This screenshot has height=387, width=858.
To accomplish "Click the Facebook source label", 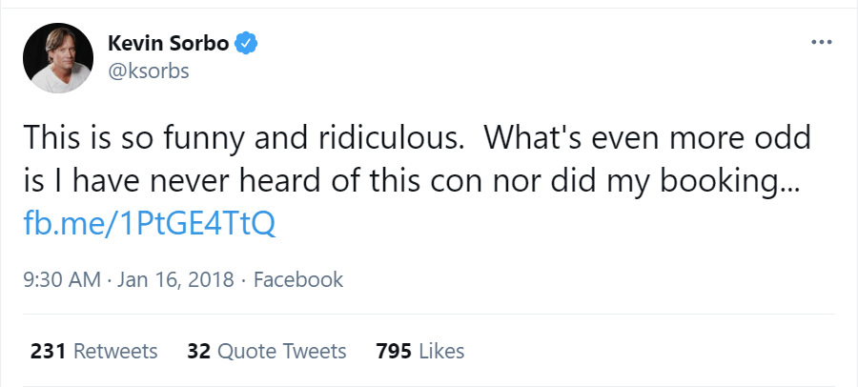I will (x=297, y=280).
